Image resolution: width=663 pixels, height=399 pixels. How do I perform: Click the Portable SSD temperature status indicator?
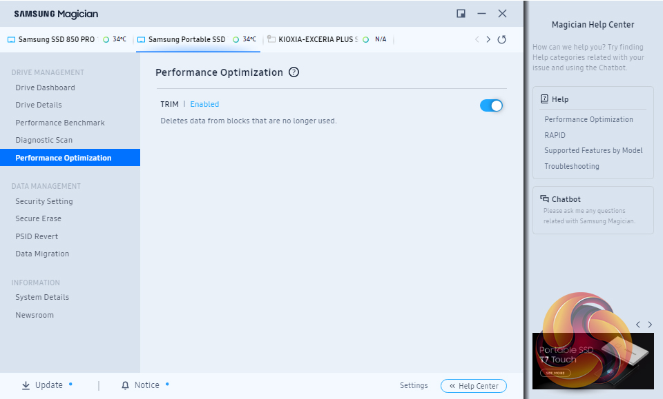(236, 40)
